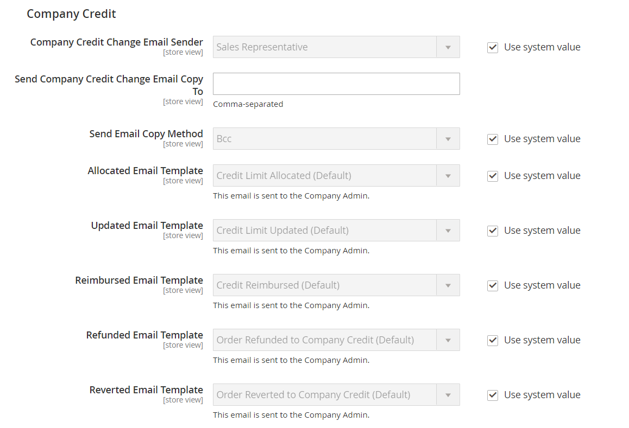Uncheck system value for Allocated Email Template
Image resolution: width=629 pixels, height=428 pixels.
tap(493, 176)
